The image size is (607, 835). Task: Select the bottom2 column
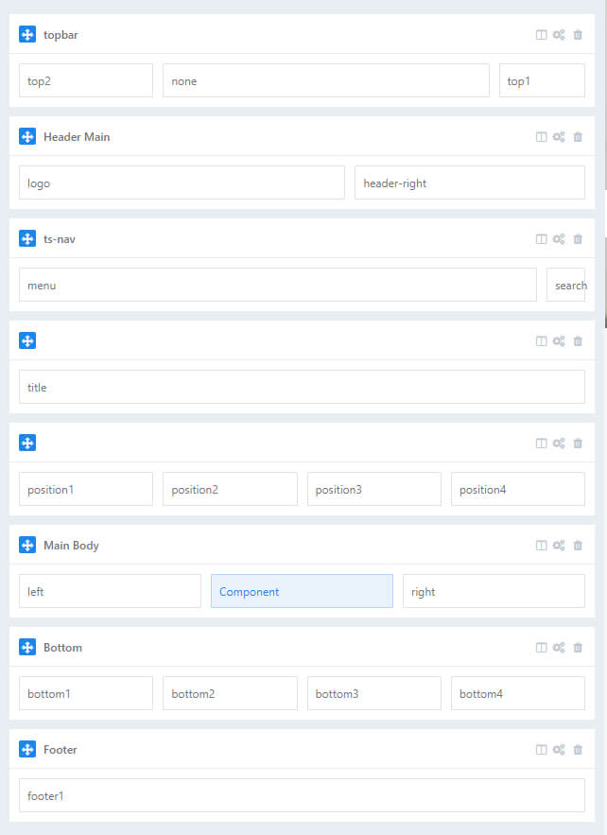(230, 693)
